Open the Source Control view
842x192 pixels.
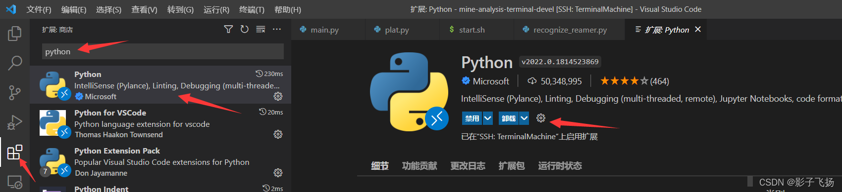15,92
